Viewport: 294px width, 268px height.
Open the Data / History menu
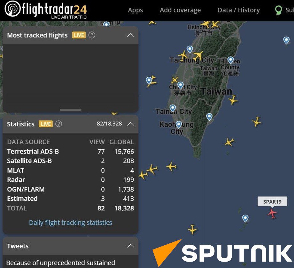pyautogui.click(x=239, y=10)
